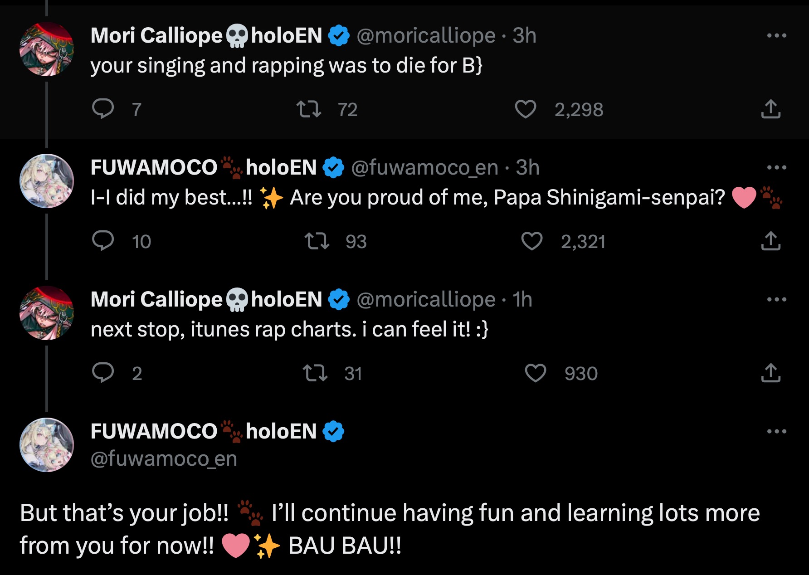The height and width of the screenshot is (575, 809).
Task: Open more options on FUWAMOCO's main tweet
Action: click(776, 431)
